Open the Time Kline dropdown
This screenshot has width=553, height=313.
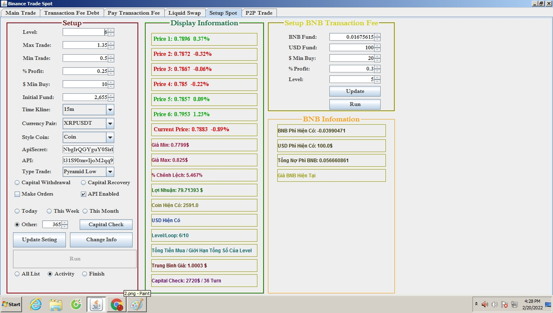pyautogui.click(x=110, y=110)
